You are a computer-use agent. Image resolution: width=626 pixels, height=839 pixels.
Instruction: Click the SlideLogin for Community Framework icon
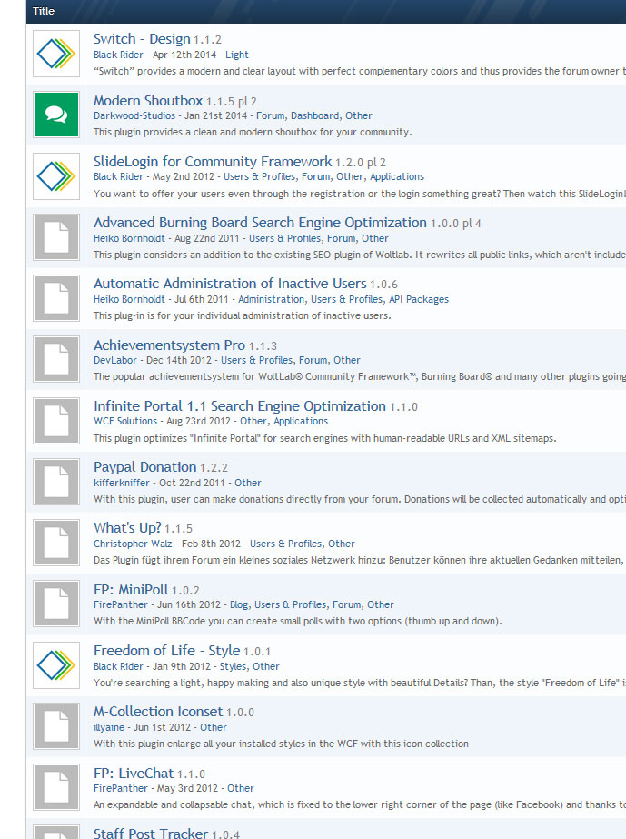click(x=56, y=175)
